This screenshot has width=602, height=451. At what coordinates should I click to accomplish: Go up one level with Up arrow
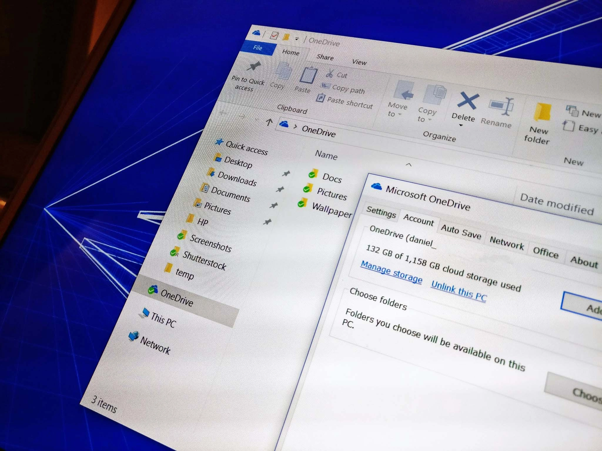coord(269,122)
